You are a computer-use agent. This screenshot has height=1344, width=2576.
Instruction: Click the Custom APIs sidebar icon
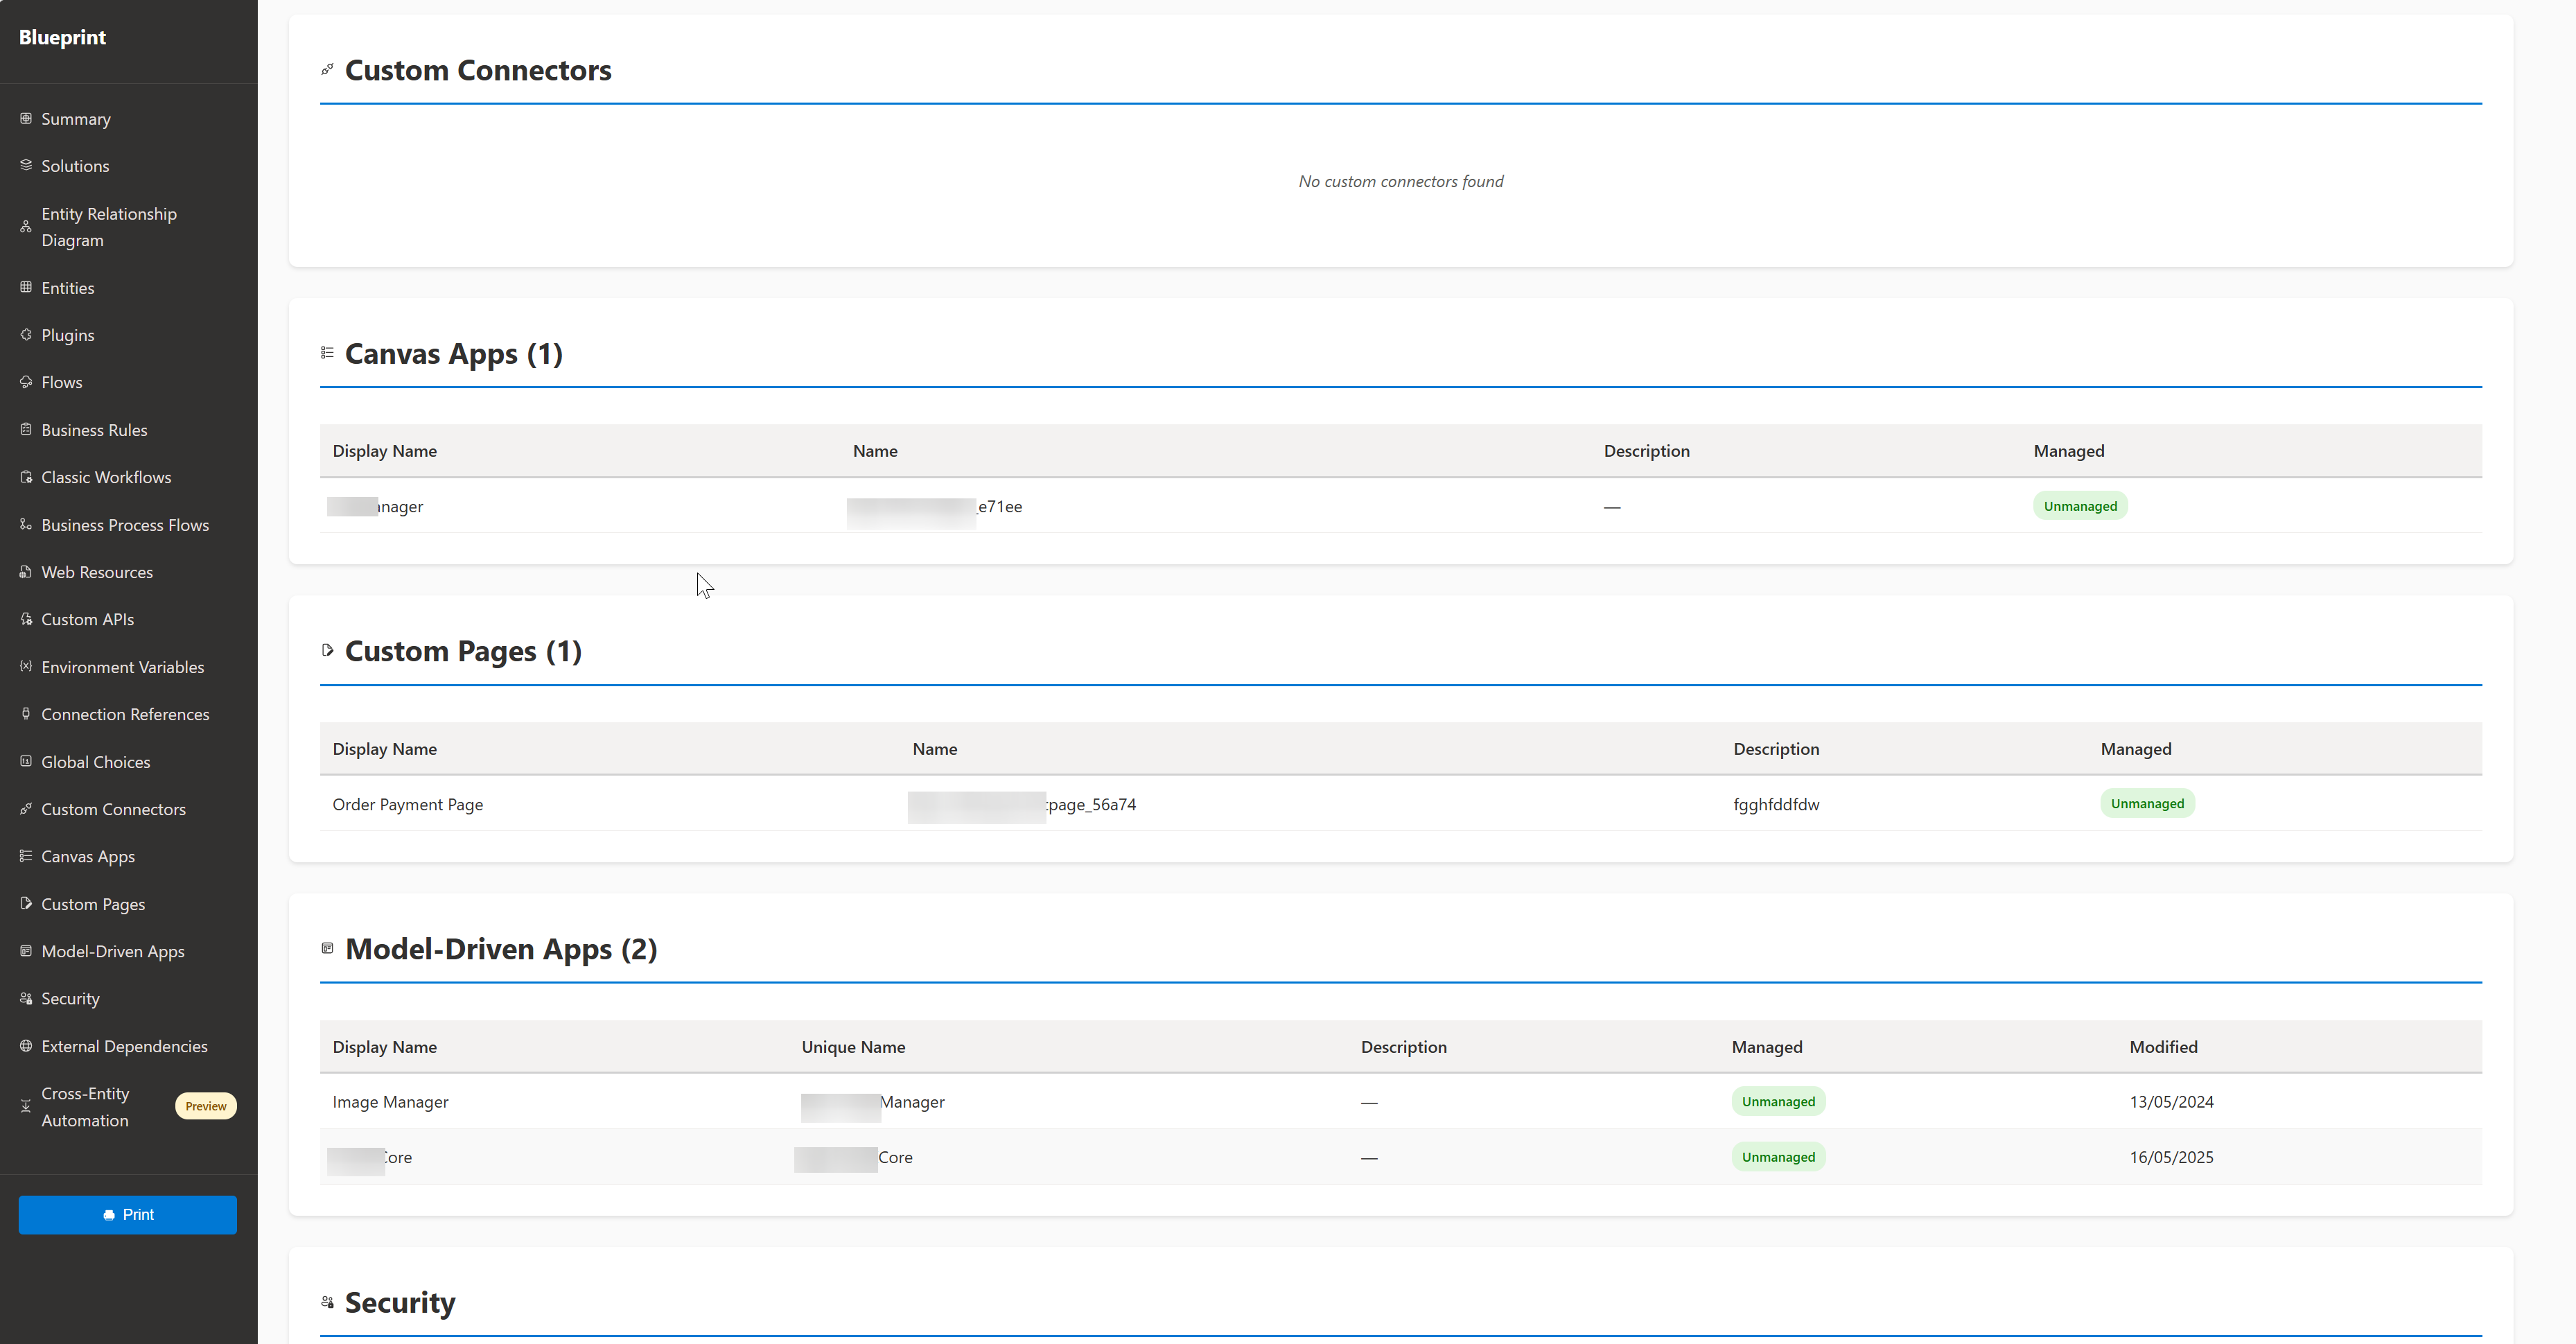[x=26, y=619]
